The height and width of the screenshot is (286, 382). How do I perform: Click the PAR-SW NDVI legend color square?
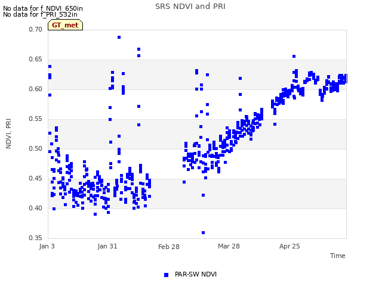166,275
